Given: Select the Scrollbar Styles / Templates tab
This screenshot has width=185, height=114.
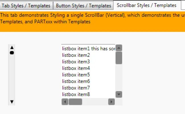Looking at the screenshot, I should [x=147, y=5].
